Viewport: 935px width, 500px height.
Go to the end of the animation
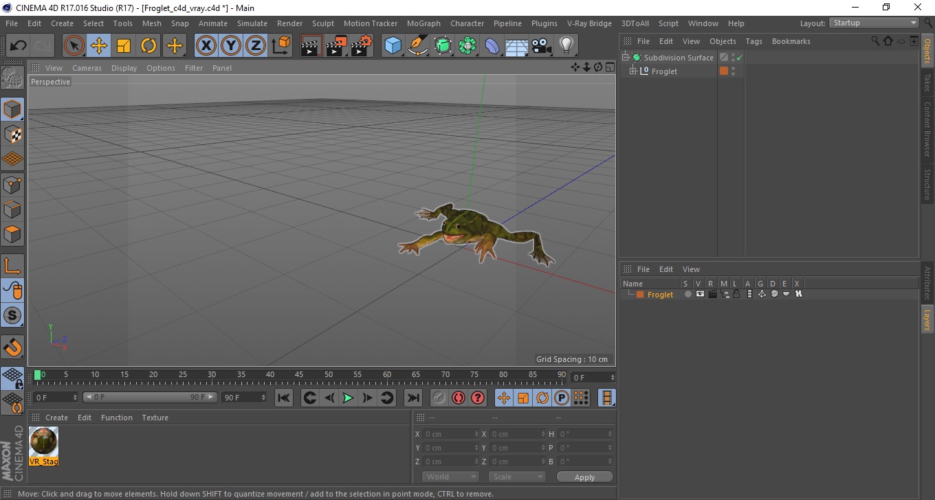point(412,398)
